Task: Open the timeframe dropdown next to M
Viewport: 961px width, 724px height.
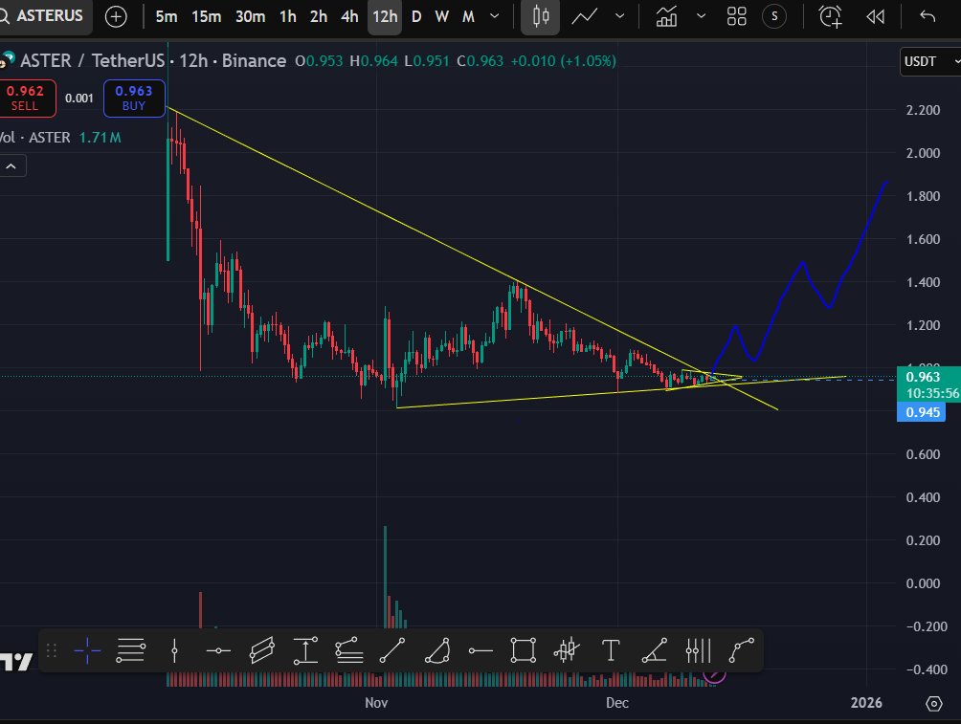Action: (494, 16)
